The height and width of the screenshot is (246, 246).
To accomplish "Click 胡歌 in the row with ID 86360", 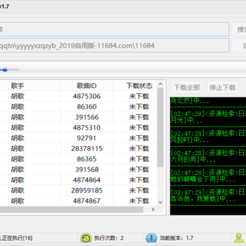I will 18,107.
